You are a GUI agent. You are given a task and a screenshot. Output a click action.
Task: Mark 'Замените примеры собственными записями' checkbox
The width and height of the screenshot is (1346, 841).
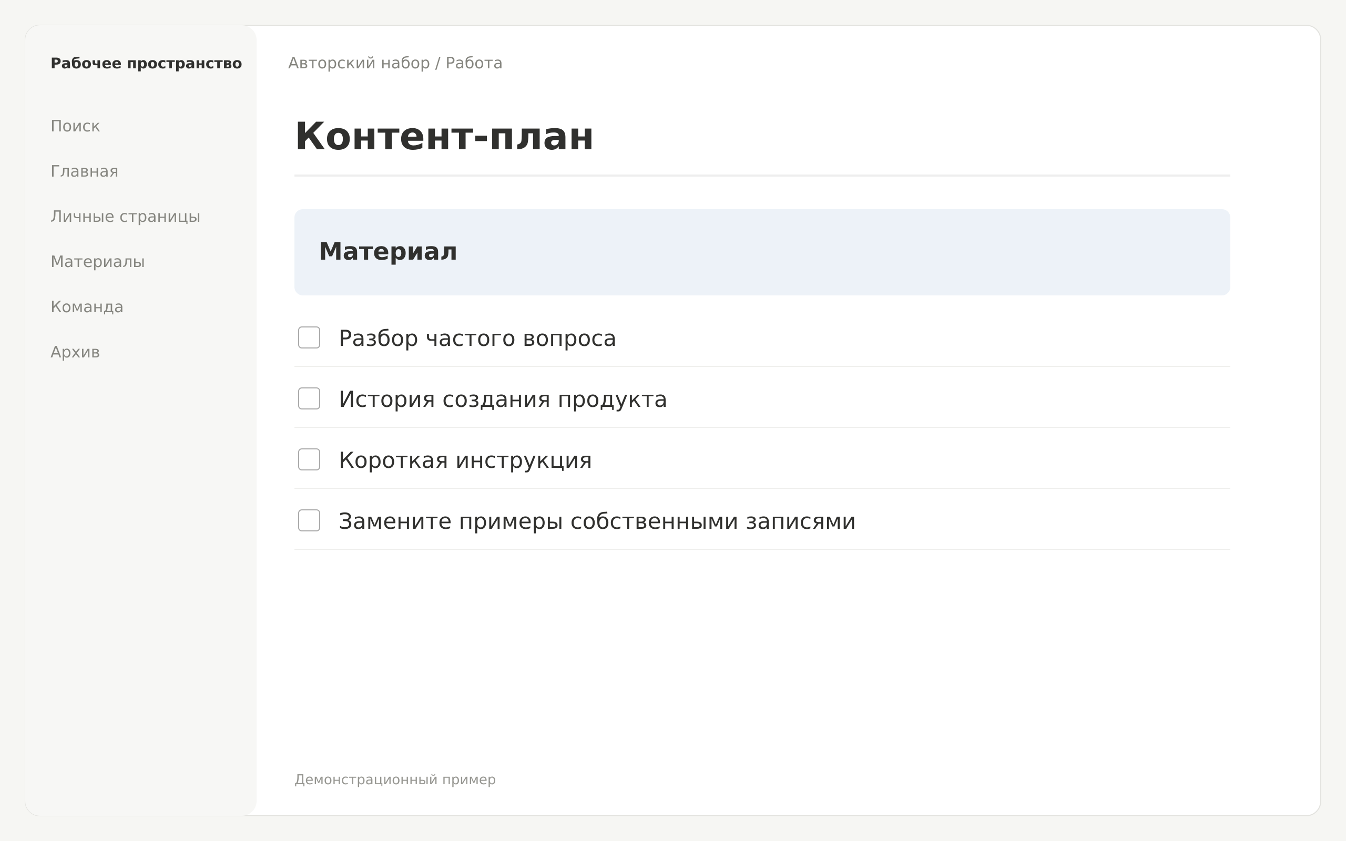point(309,520)
